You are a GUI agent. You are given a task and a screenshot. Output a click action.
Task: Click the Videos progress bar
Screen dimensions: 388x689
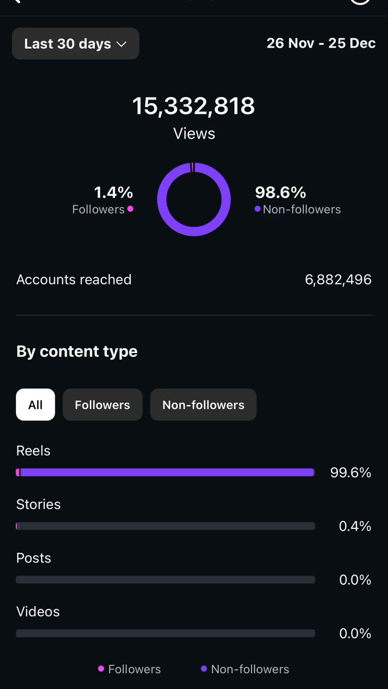[x=166, y=634]
